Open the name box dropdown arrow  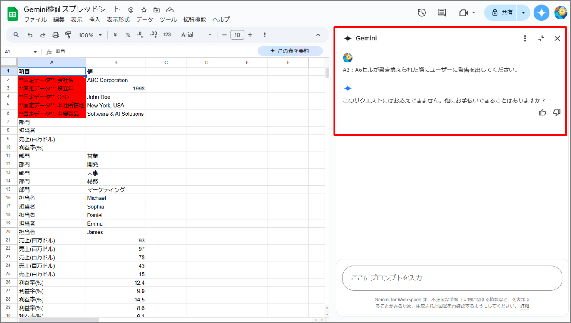35,52
